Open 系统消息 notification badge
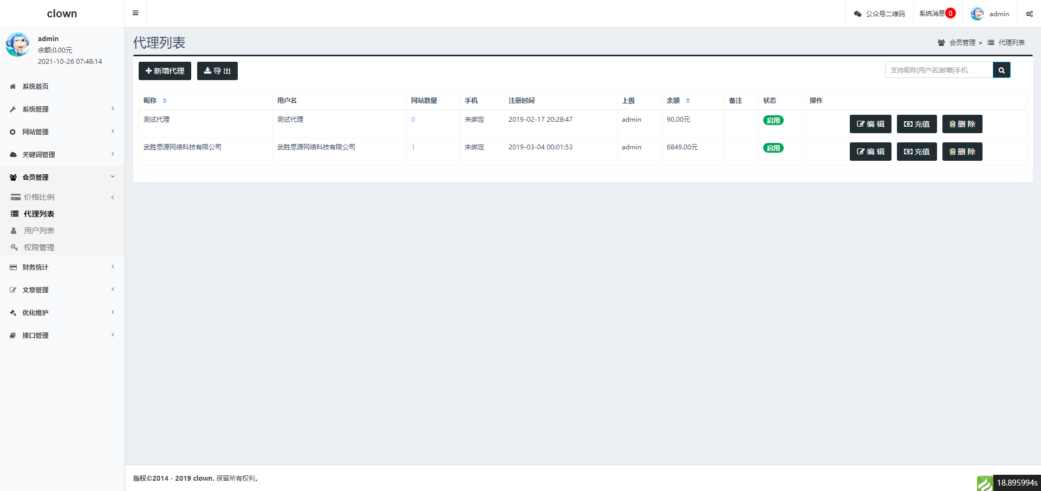The image size is (1041, 491). coord(951,14)
